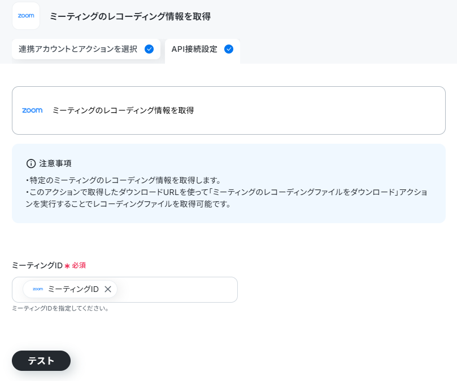This screenshot has height=381, width=457.
Task: Remove the ミーティングID chip with X
Action: tap(108, 289)
